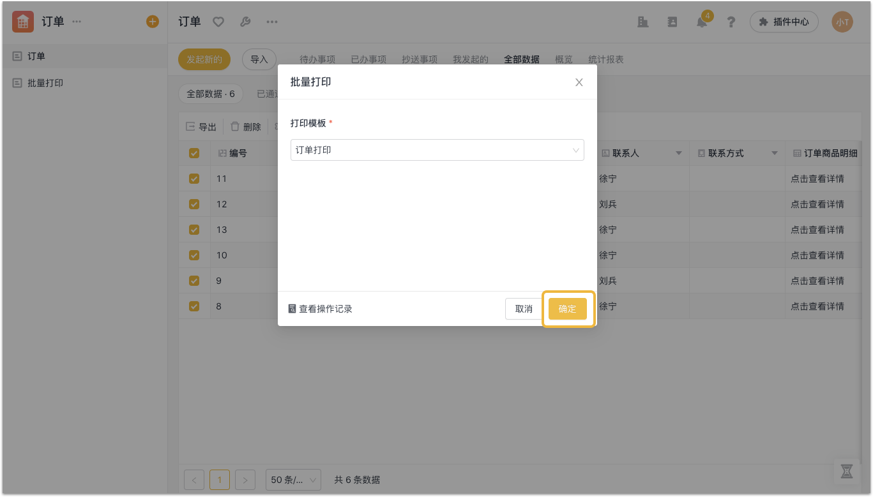Open the 50条 page size dropdown
Screen dimensions: 873x497
point(293,480)
